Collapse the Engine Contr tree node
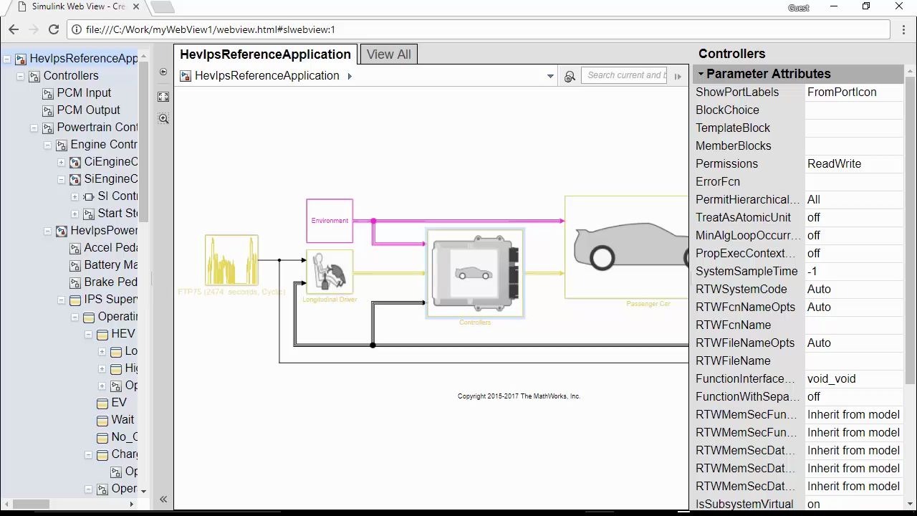 point(47,145)
